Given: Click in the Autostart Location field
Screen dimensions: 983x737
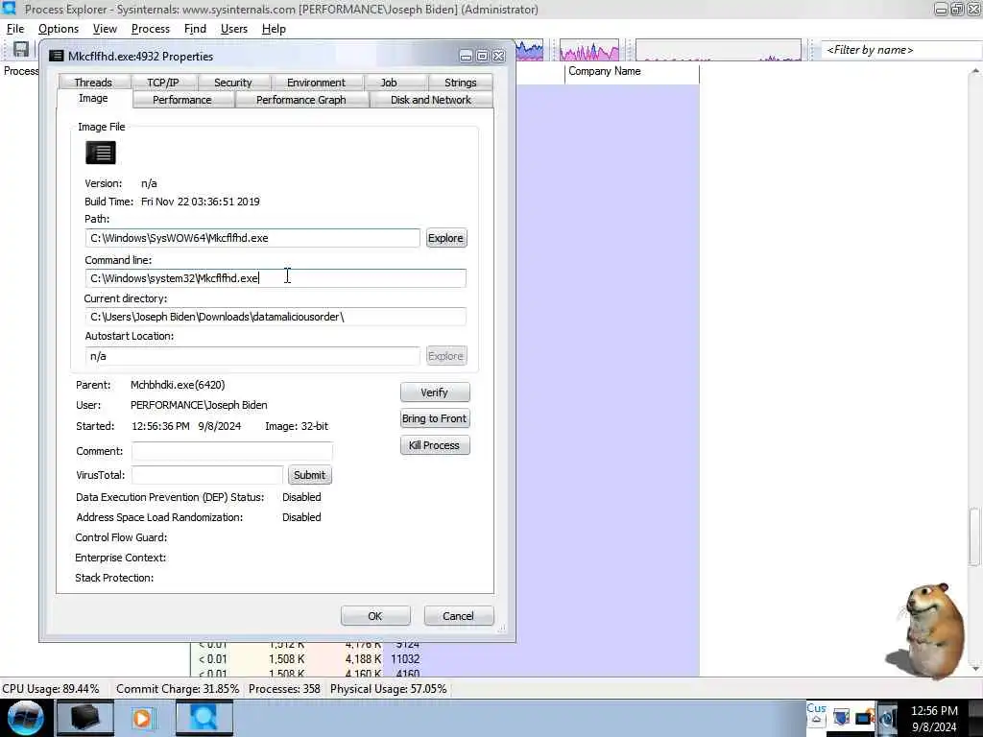Looking at the screenshot, I should [252, 356].
